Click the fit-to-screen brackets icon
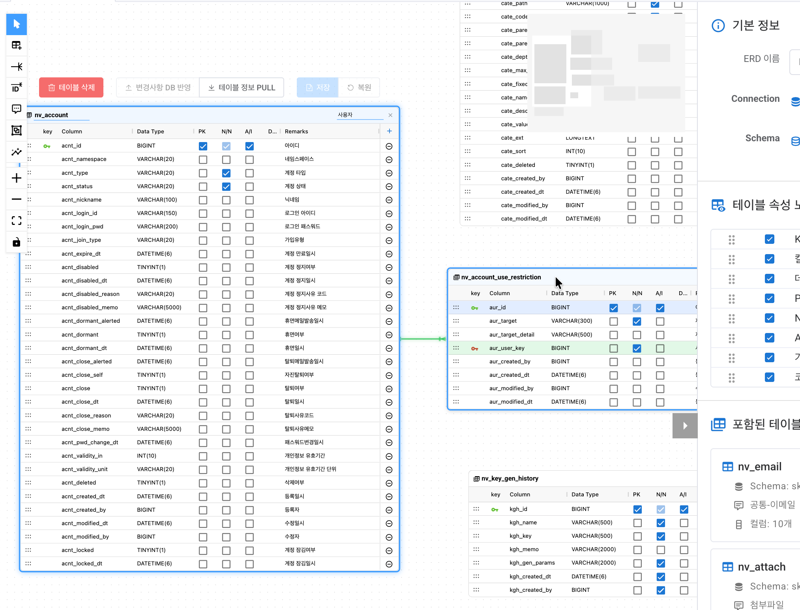The width and height of the screenshot is (800, 610). tap(17, 221)
